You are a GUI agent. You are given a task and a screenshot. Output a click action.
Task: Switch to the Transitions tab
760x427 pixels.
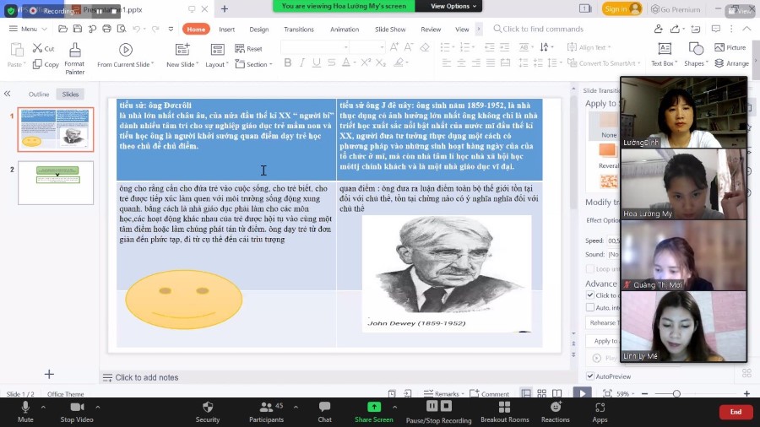(x=299, y=29)
